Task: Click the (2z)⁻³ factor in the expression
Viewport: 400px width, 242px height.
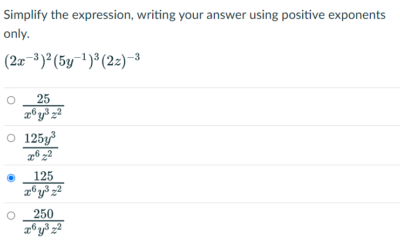Action: [120, 60]
